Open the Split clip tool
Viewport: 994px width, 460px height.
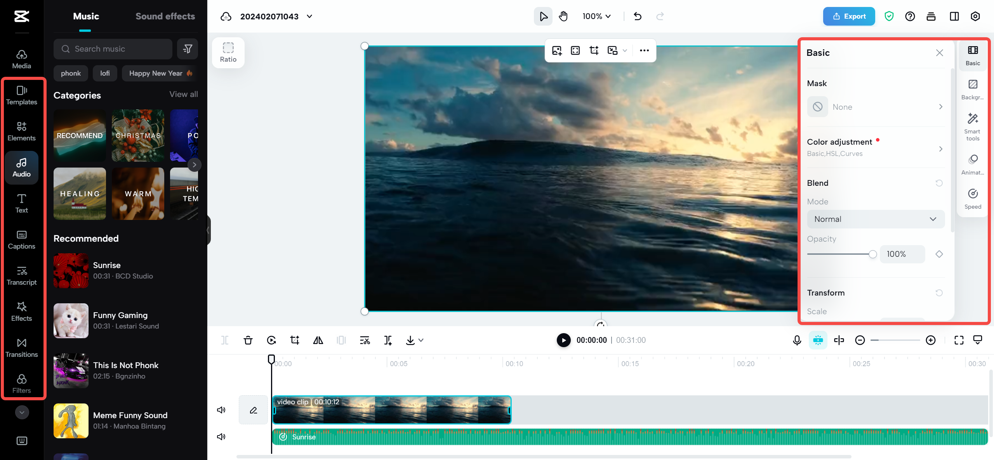pos(224,340)
